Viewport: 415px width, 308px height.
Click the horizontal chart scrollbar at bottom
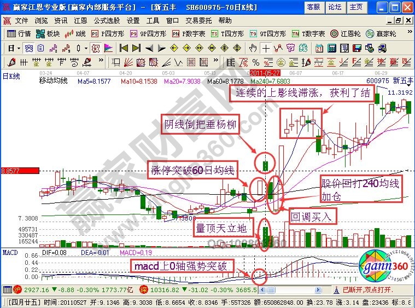pos(295,288)
